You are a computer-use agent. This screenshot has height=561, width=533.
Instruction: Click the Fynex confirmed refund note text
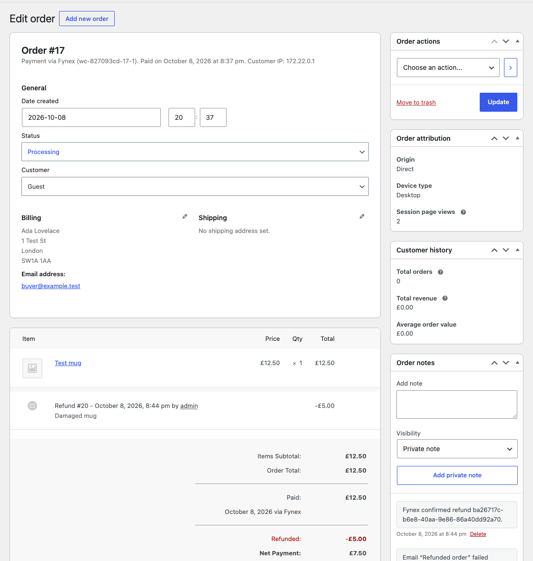tap(453, 514)
